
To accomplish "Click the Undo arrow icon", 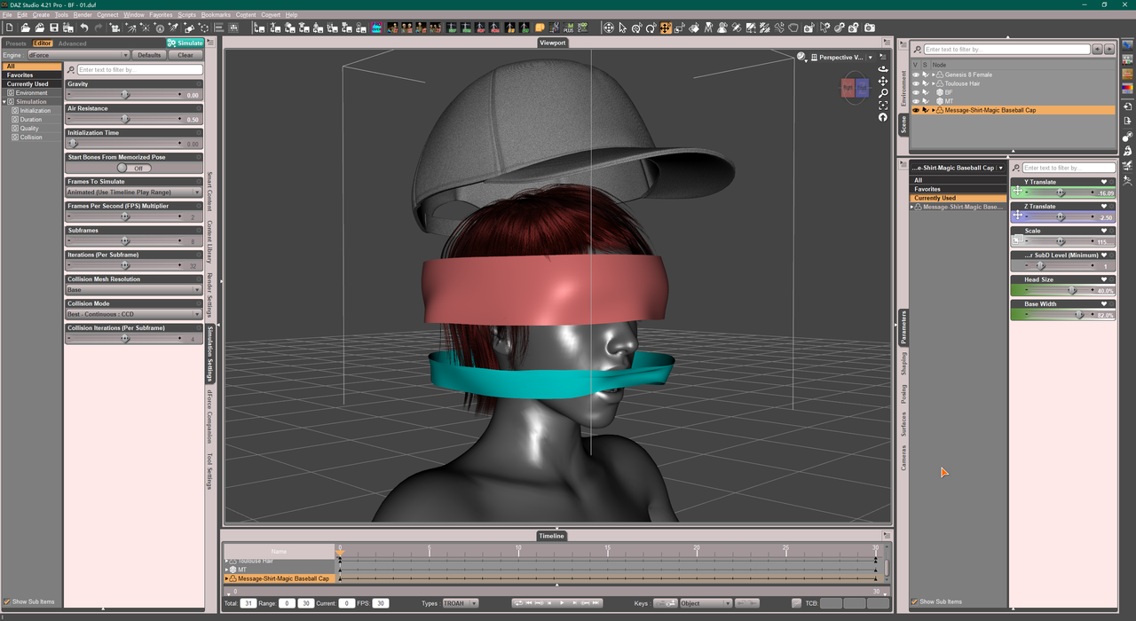I will point(84,28).
